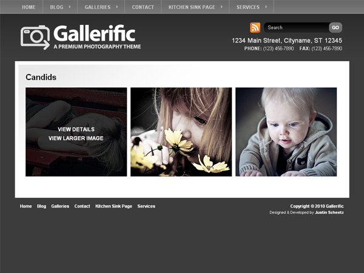The width and height of the screenshot is (364, 273).
Task: Click View Larger Image on the first photo
Action: tap(76, 138)
